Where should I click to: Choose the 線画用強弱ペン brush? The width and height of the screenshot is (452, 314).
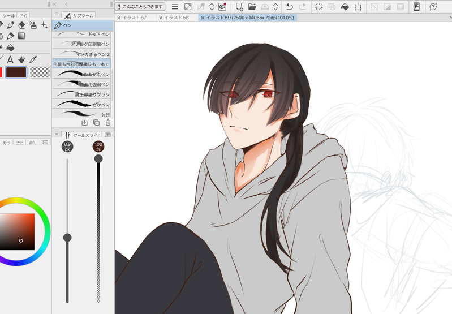click(81, 84)
